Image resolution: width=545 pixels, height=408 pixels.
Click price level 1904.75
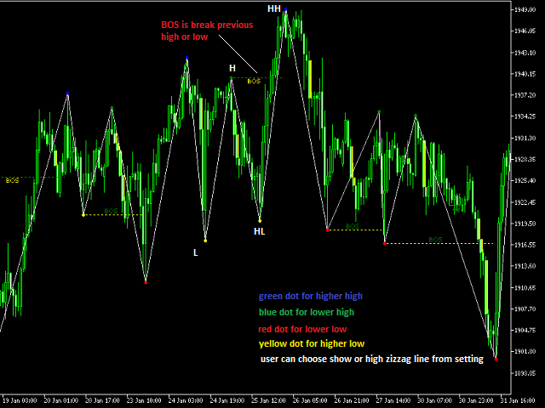pyautogui.click(x=525, y=330)
